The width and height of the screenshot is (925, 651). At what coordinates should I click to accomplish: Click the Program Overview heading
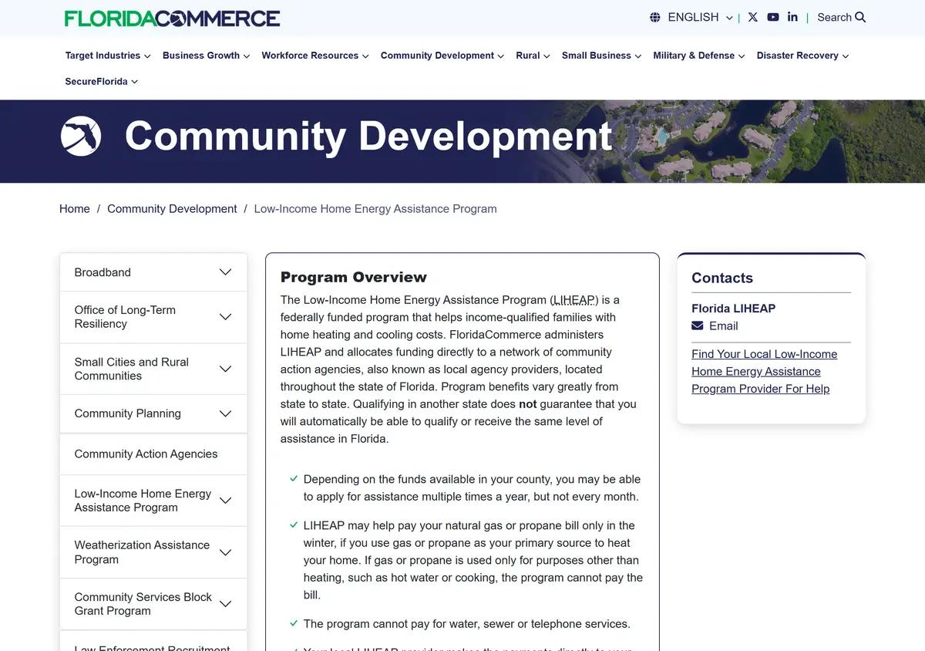[x=353, y=277]
